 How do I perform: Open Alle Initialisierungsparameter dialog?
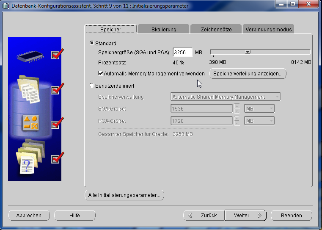124,195
